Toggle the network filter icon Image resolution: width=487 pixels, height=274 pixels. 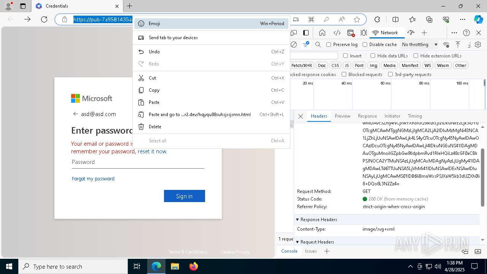306,45
